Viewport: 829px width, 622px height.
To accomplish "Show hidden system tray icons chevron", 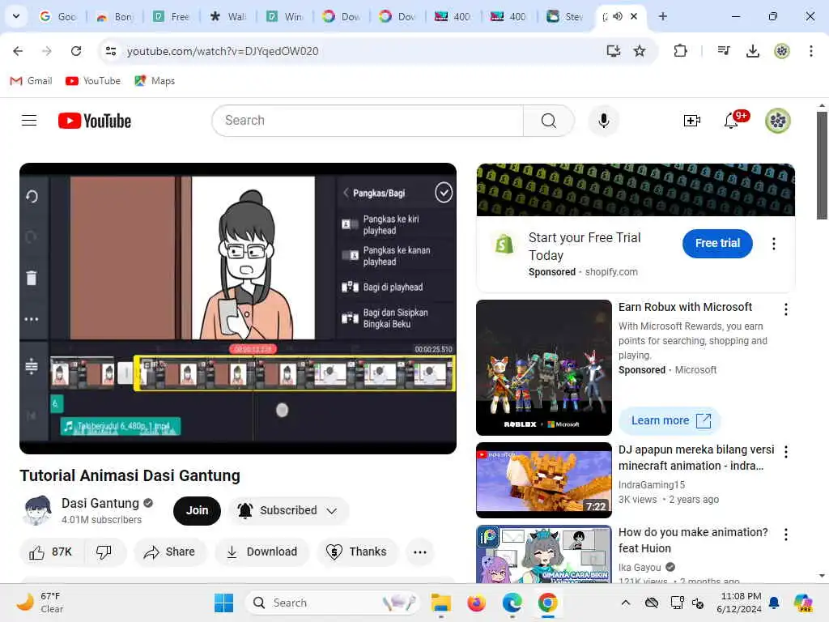I will 626,603.
